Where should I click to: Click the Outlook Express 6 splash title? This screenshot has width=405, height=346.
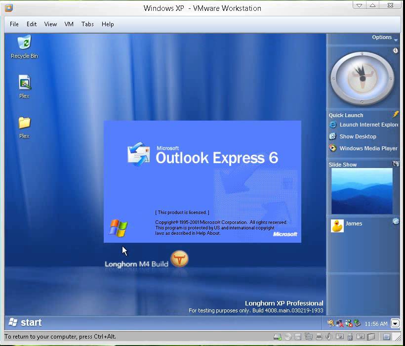(x=217, y=158)
